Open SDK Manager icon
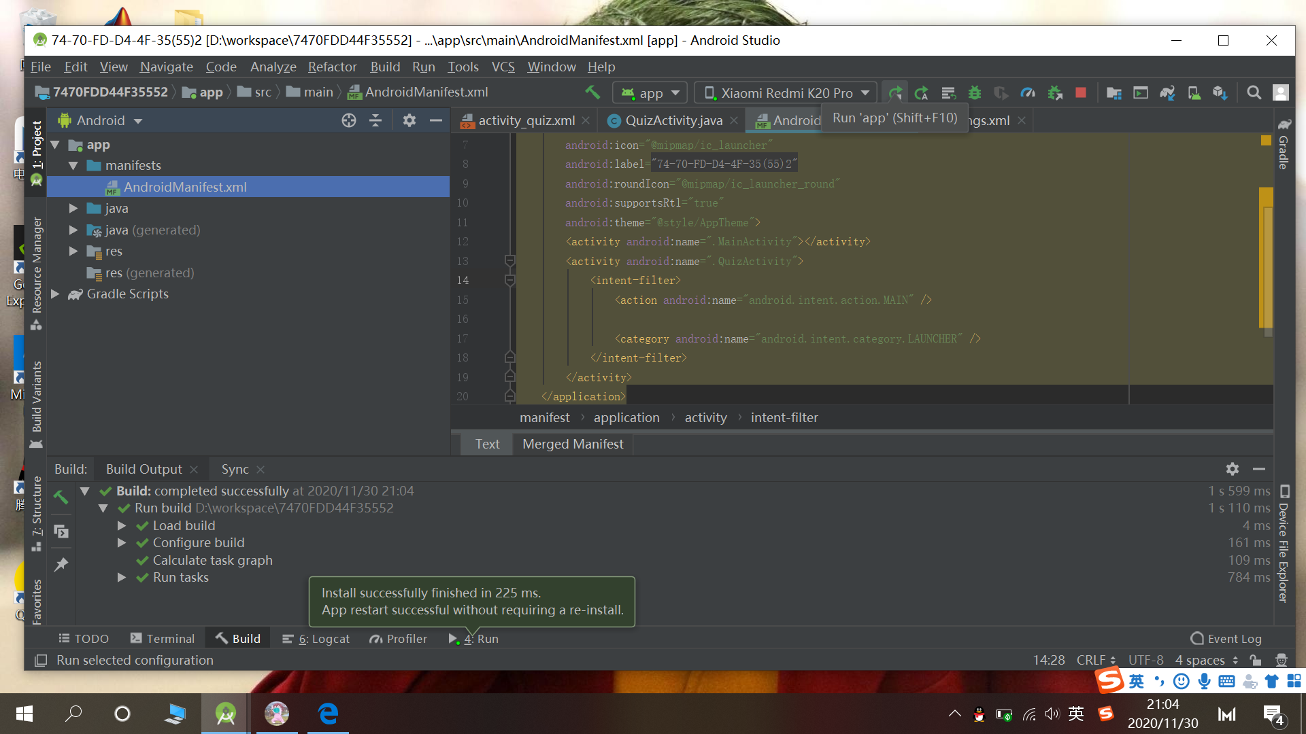This screenshot has height=734, width=1306. [x=1220, y=93]
